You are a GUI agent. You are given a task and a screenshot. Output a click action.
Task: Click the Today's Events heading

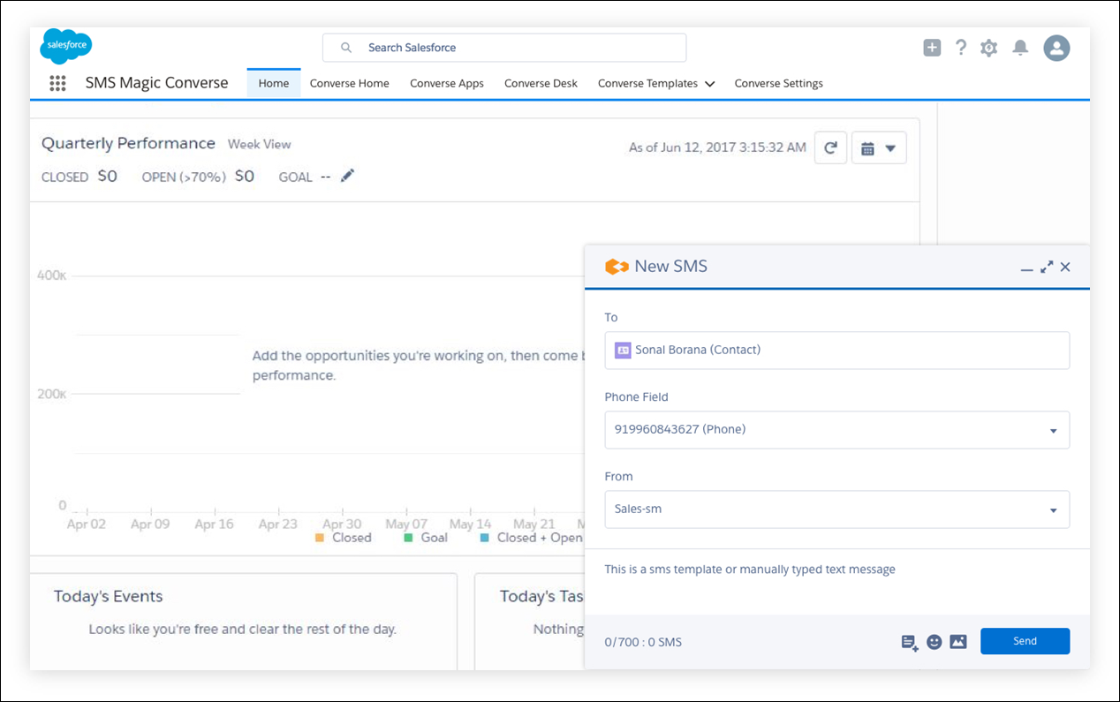(108, 596)
